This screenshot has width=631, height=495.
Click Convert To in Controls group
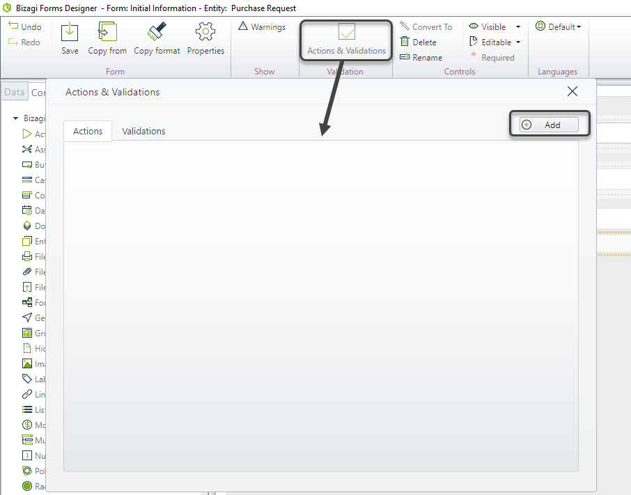click(426, 27)
